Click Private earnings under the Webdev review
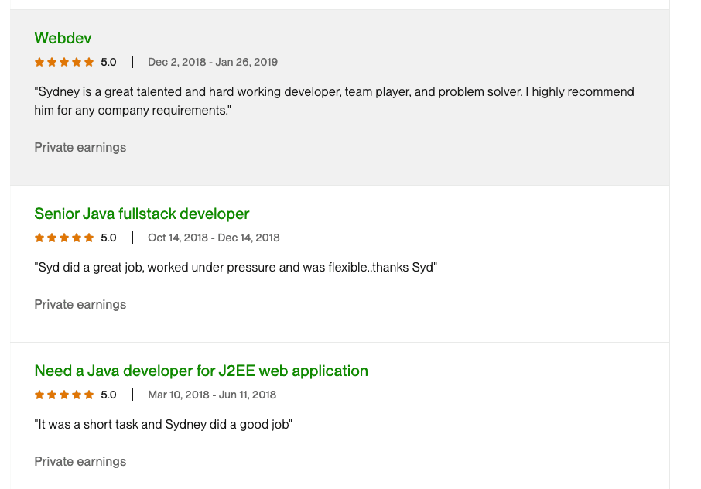This screenshot has height=489, width=701. click(80, 147)
